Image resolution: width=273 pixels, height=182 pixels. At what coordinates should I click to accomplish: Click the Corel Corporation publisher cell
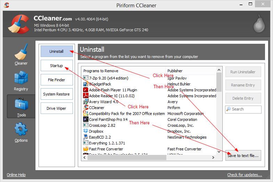[182, 119]
